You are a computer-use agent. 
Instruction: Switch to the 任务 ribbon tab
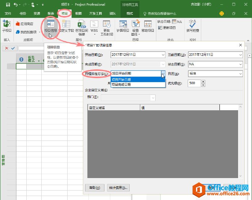coord(23,14)
